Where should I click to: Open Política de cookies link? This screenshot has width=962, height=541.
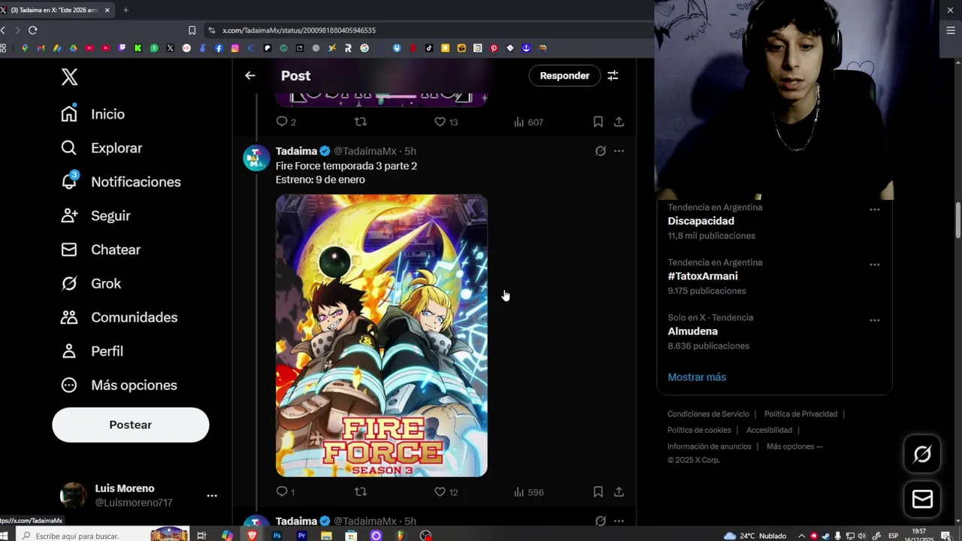699,431
